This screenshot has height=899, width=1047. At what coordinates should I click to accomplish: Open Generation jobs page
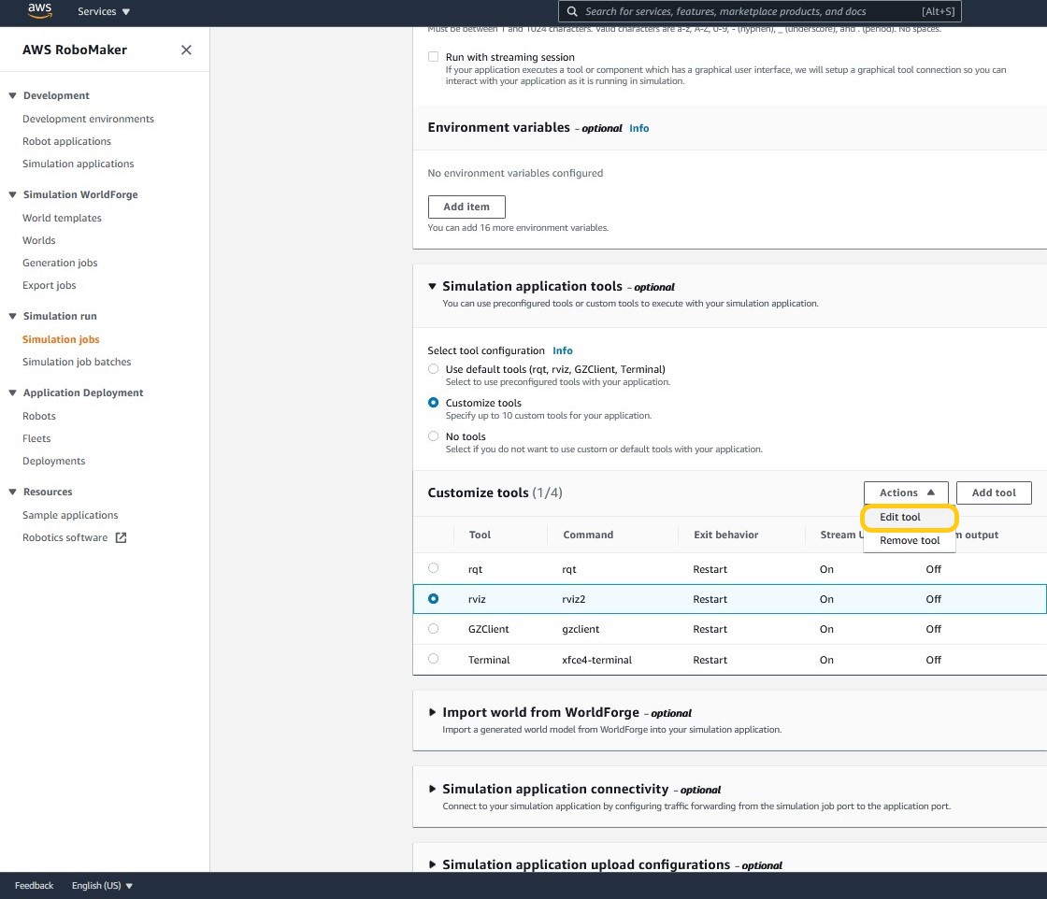(60, 263)
